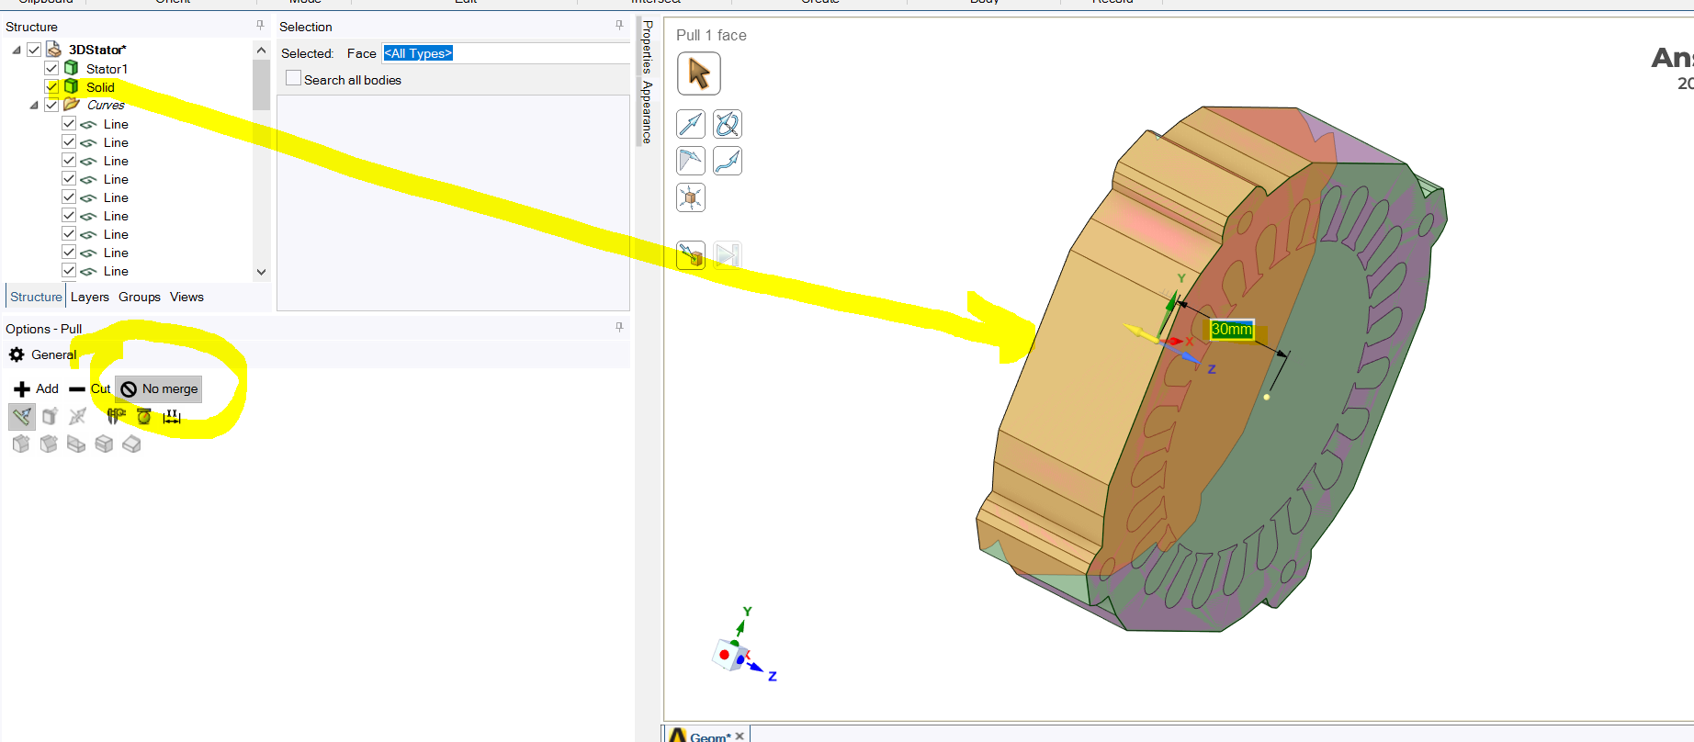The height and width of the screenshot is (742, 1694).
Task: Choose the Scale Body tool guide
Action: pyautogui.click(x=691, y=197)
